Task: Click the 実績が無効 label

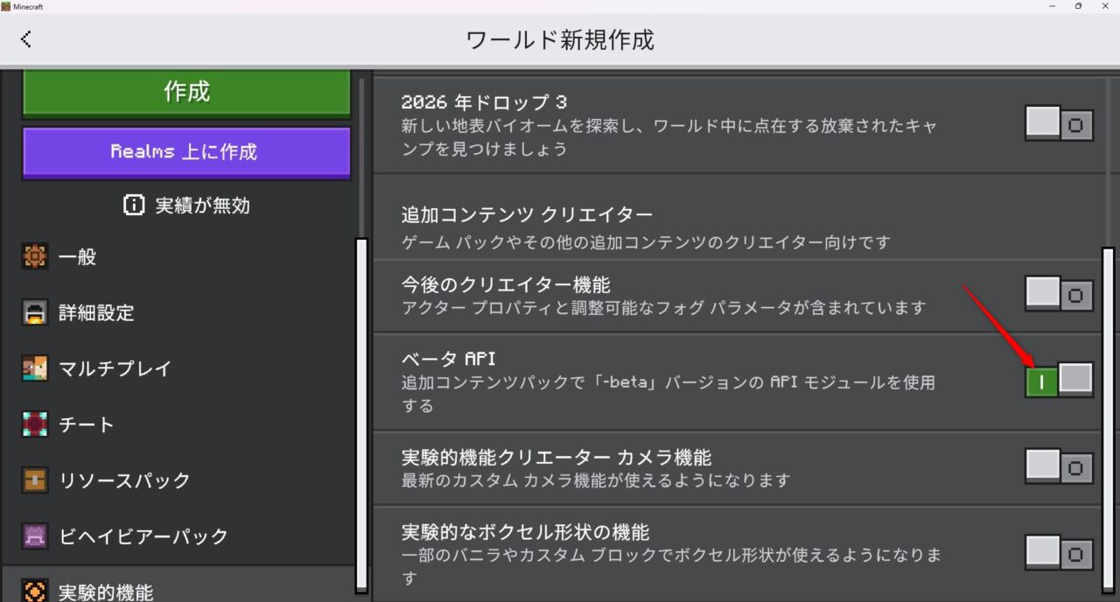Action: (x=202, y=206)
